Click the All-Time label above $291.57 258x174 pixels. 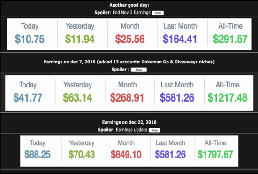[230, 26]
